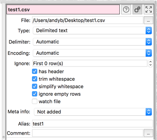Expand panel with the arrows icon
157x140 pixels.
[149, 9]
